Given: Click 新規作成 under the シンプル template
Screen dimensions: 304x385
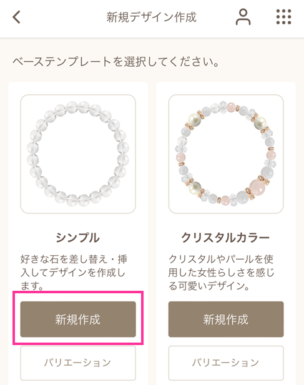Looking at the screenshot, I should click(78, 319).
